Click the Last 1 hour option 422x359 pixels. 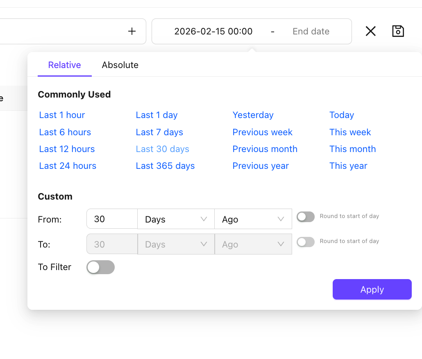62,115
